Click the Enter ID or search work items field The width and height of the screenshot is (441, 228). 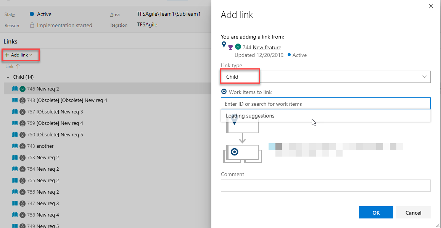[325, 104]
